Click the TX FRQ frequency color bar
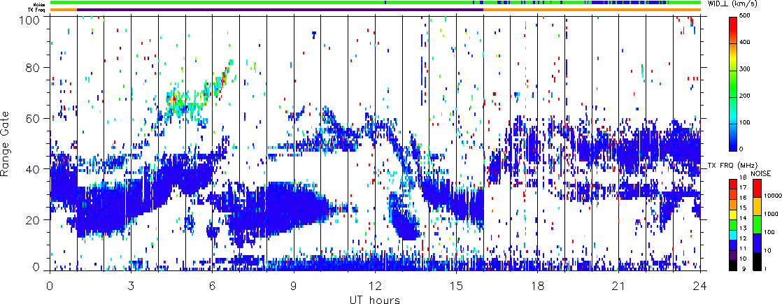 pyautogui.click(x=734, y=225)
